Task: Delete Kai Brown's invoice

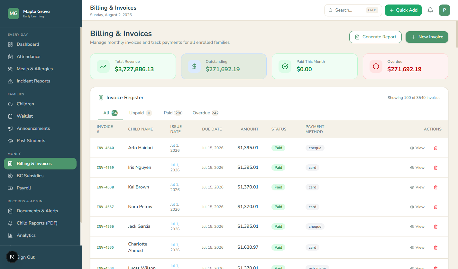Action: point(436,187)
